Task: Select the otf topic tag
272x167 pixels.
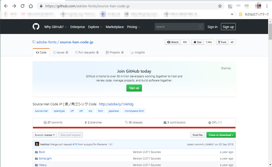Action: tap(81, 111)
